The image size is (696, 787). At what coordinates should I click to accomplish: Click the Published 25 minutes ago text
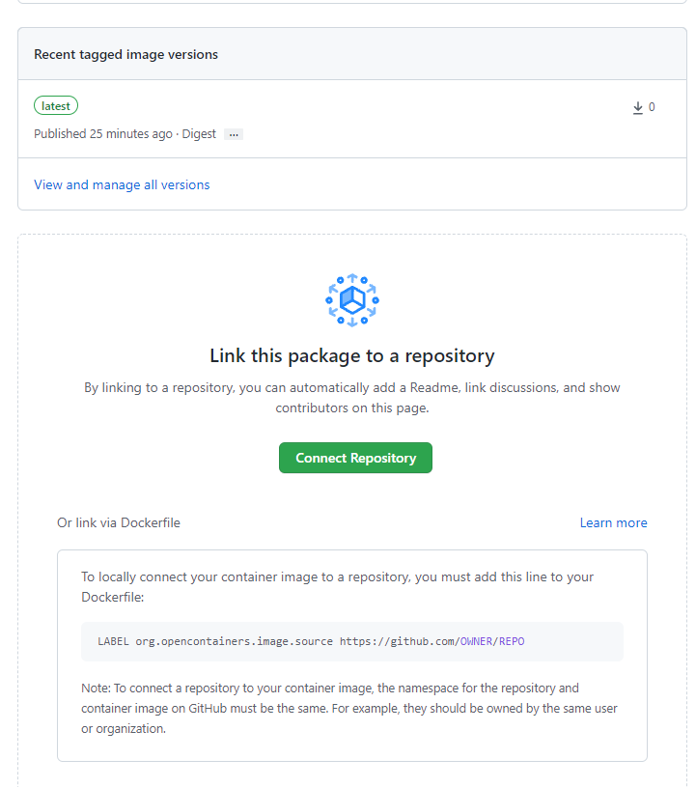103,134
